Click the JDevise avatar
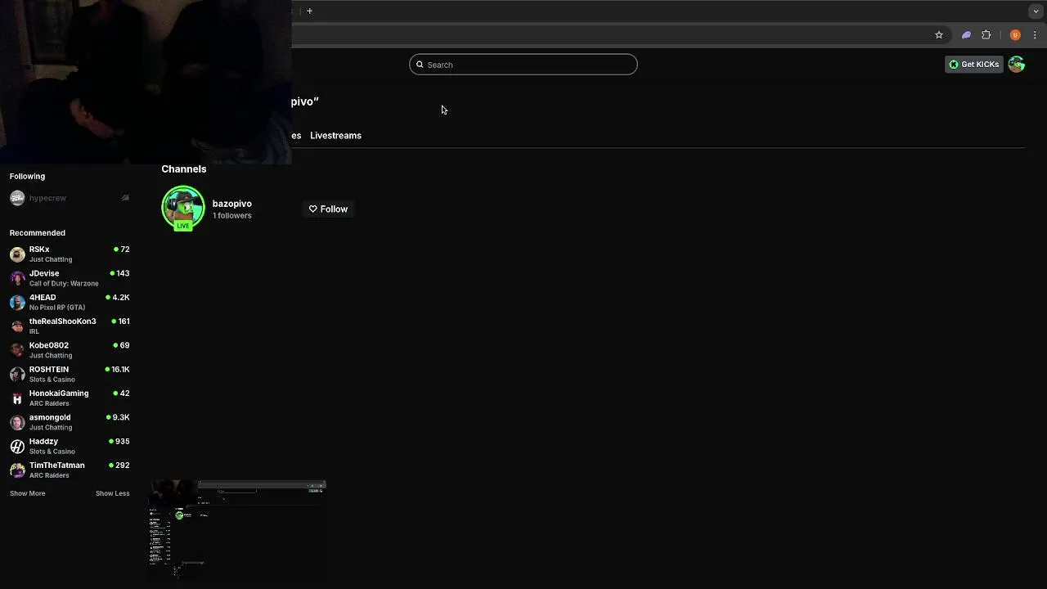The width and height of the screenshot is (1047, 589). pyautogui.click(x=17, y=278)
